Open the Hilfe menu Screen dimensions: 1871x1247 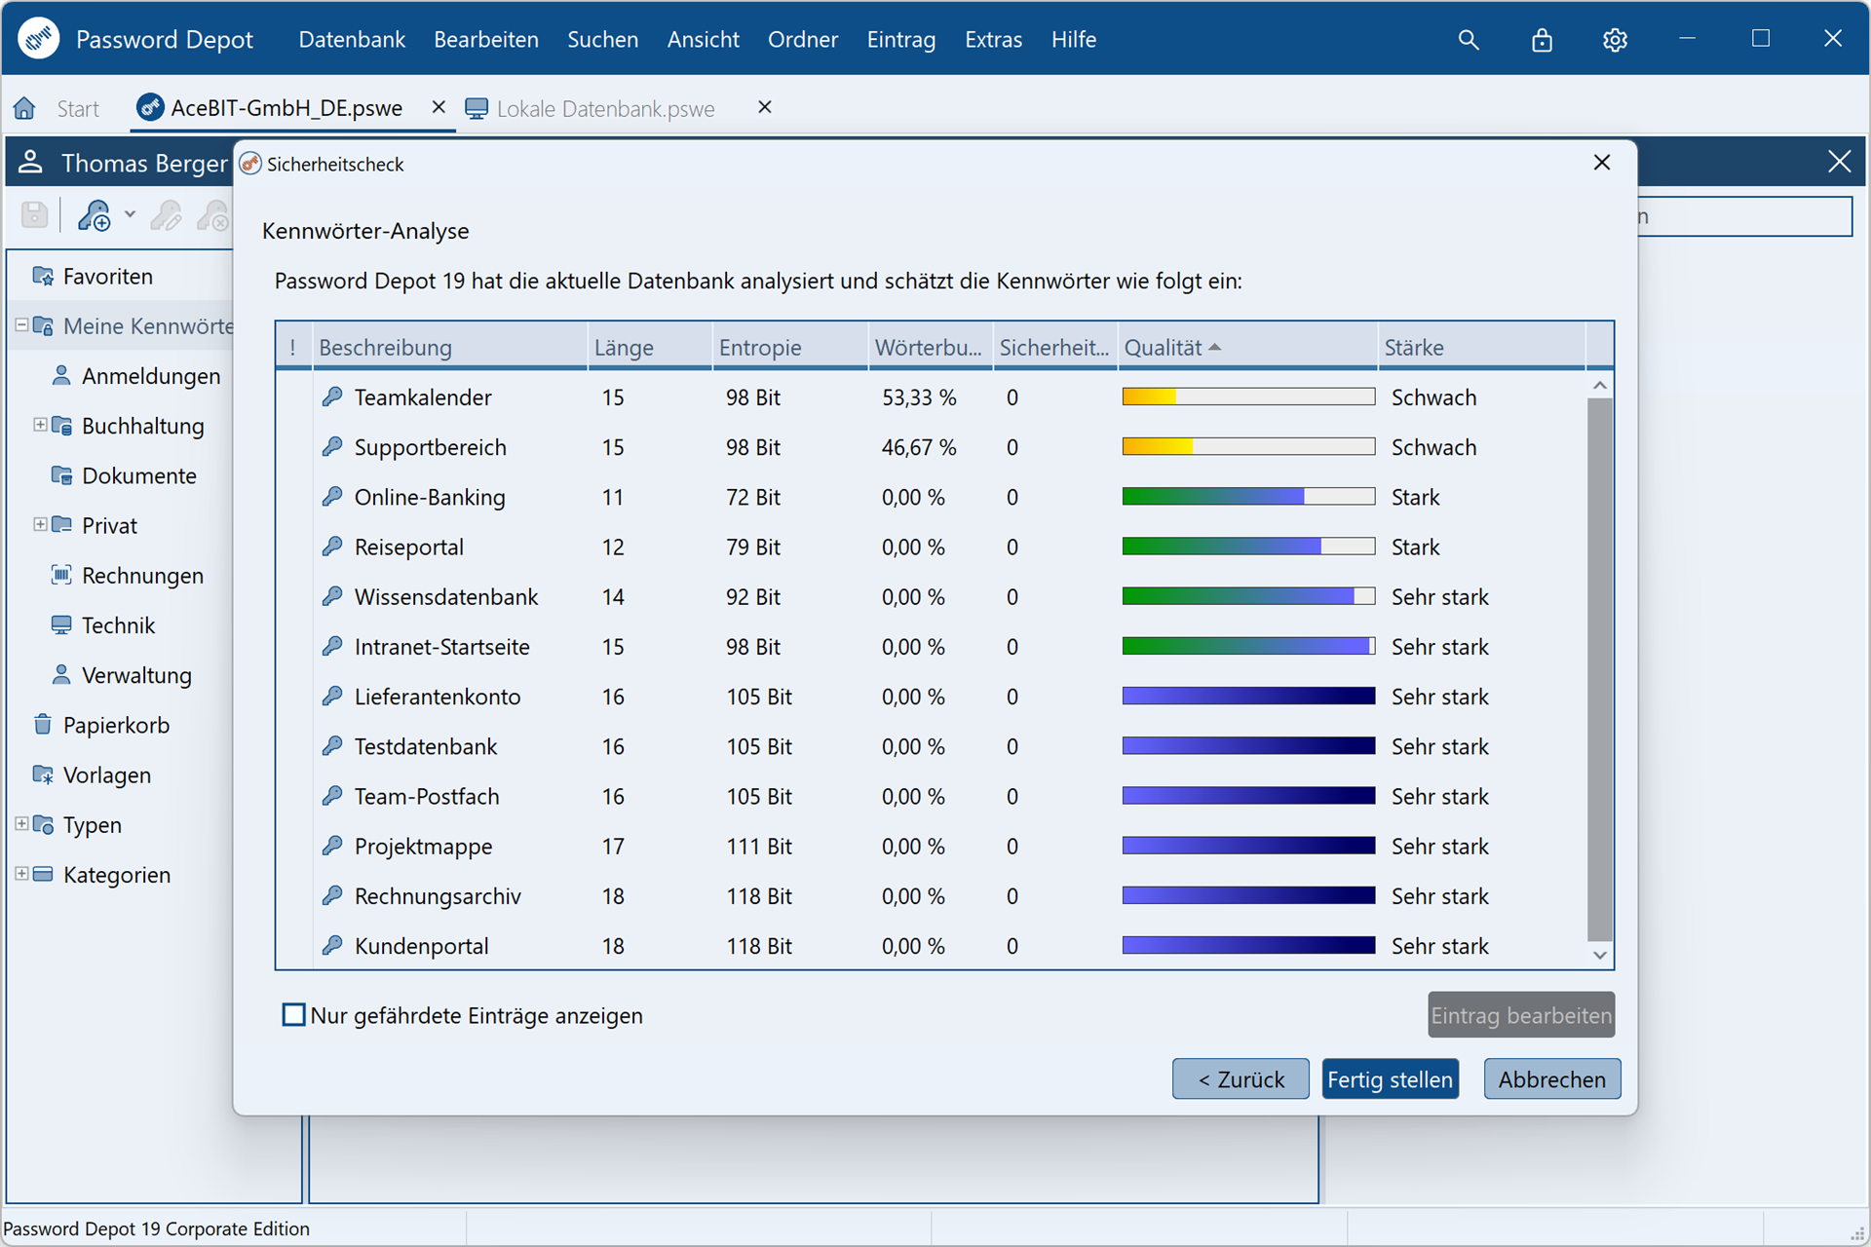click(x=1073, y=40)
